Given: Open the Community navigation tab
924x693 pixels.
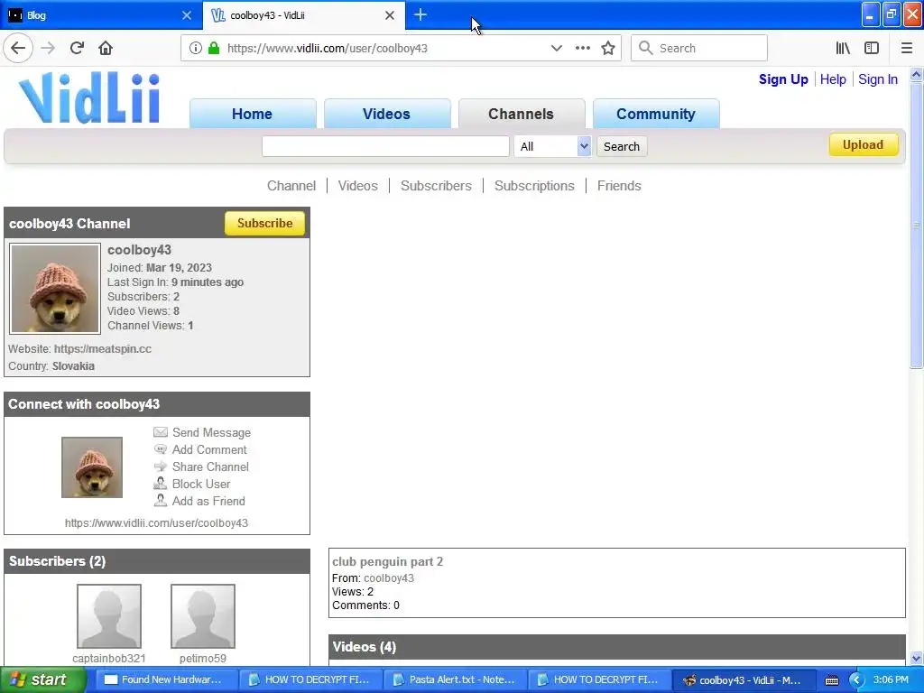Looking at the screenshot, I should pos(656,114).
